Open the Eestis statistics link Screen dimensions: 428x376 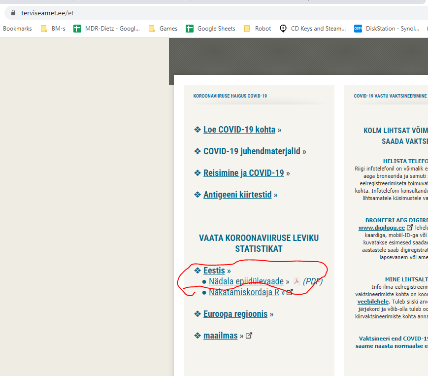tap(214, 271)
